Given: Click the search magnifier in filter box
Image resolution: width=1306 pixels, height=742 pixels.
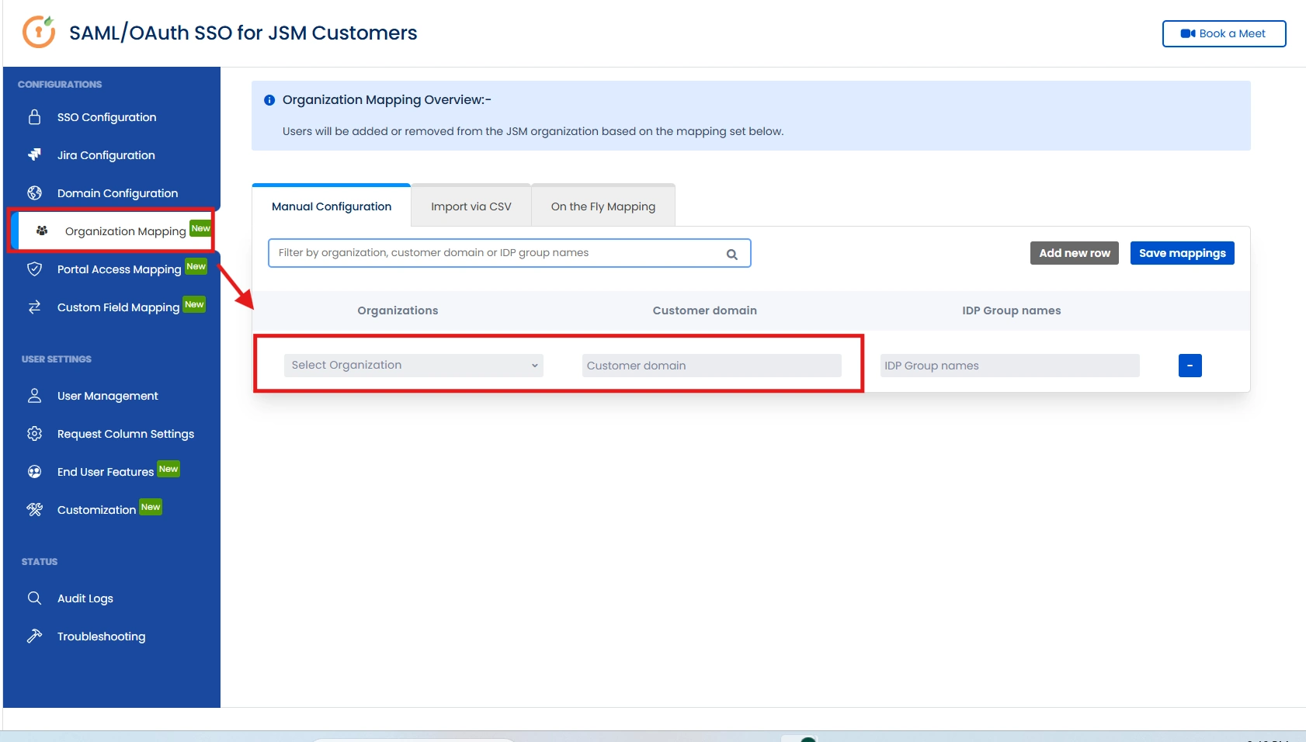Looking at the screenshot, I should (x=731, y=254).
